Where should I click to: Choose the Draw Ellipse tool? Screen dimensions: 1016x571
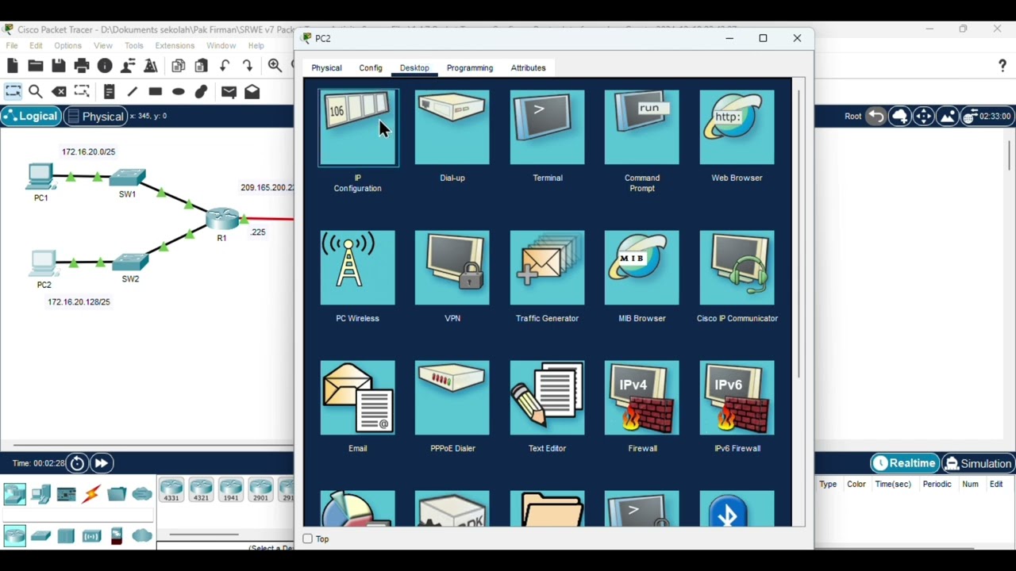[179, 92]
